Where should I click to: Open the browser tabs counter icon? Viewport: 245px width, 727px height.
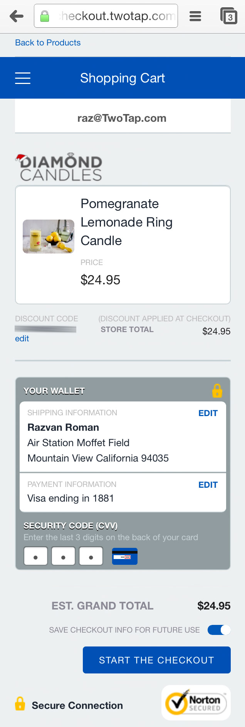point(229,16)
